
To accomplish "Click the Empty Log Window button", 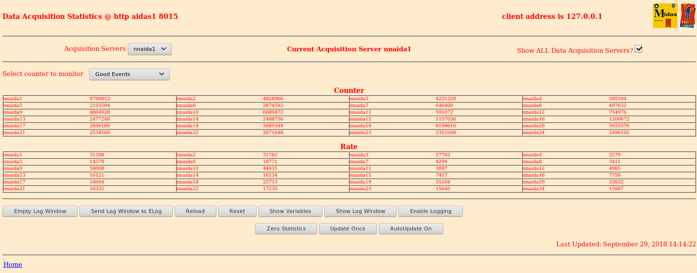I will click(40, 211).
